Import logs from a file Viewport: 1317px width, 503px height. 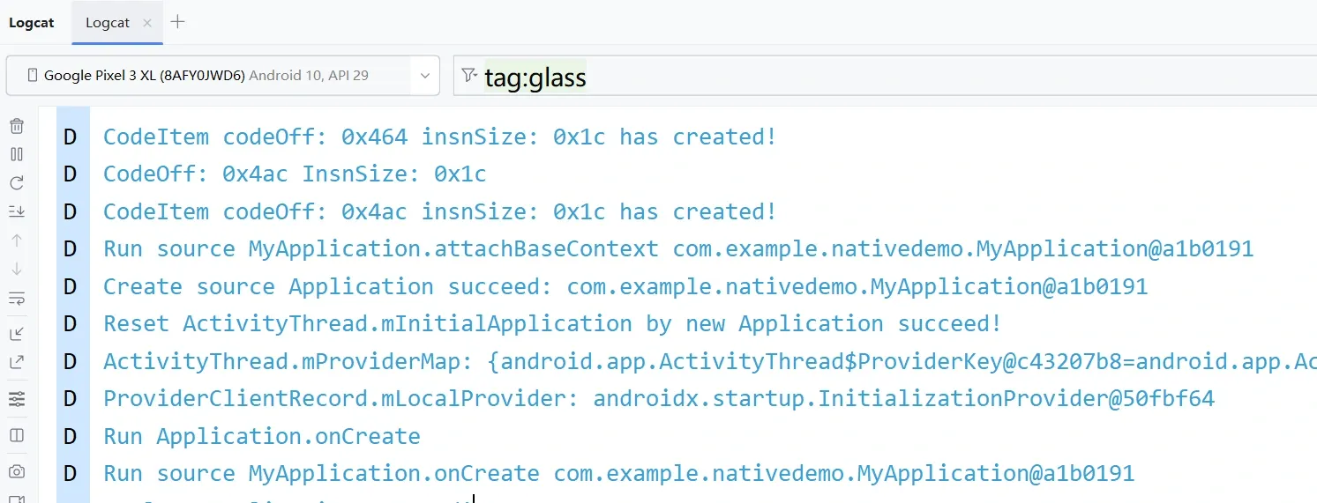click(x=17, y=333)
